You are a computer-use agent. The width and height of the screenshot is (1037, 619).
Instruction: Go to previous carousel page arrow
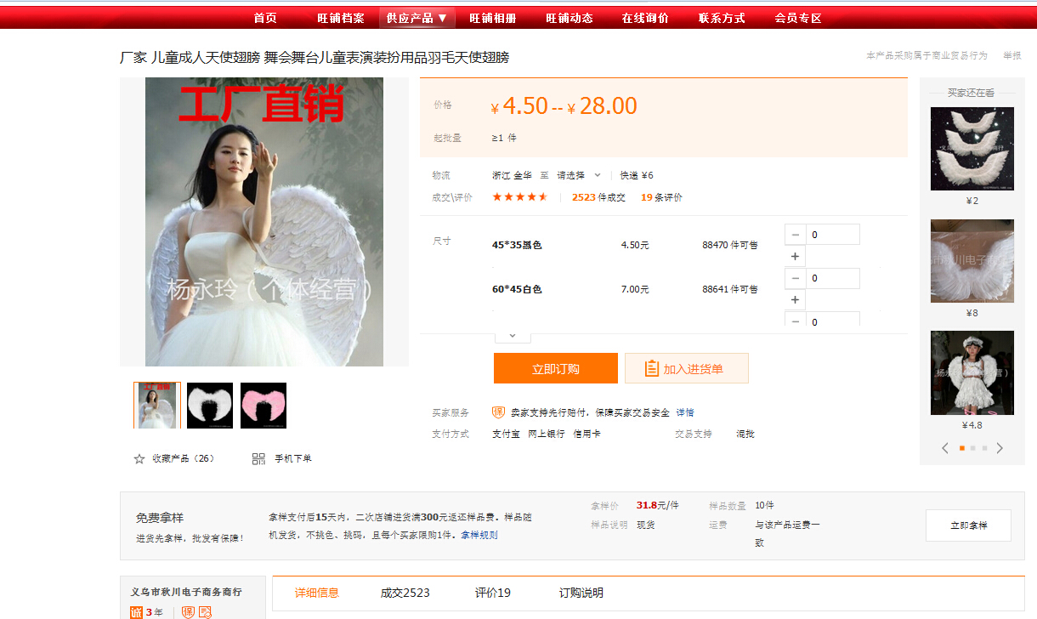[945, 448]
